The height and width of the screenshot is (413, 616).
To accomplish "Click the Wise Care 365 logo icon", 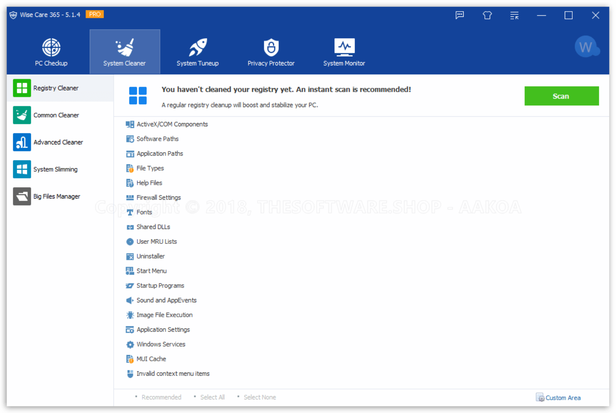I will click(13, 15).
